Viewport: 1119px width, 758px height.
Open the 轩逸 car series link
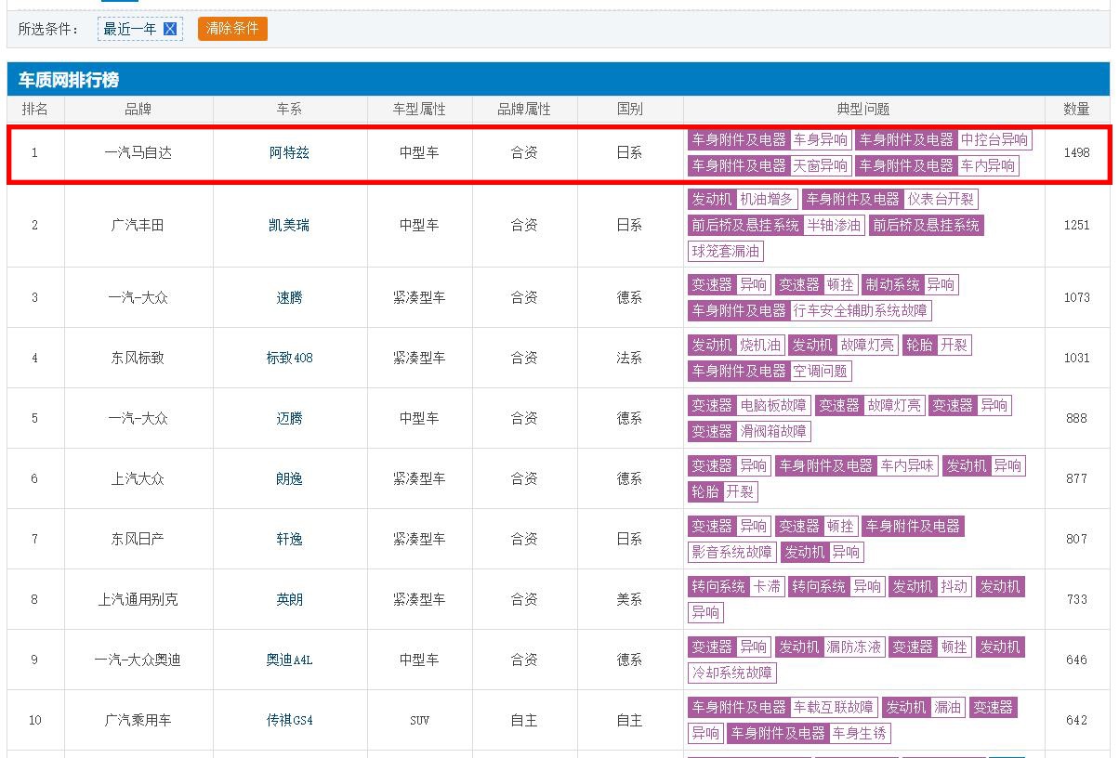point(289,539)
